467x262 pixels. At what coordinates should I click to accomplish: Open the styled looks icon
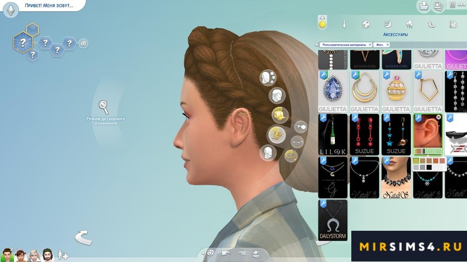[256, 254]
